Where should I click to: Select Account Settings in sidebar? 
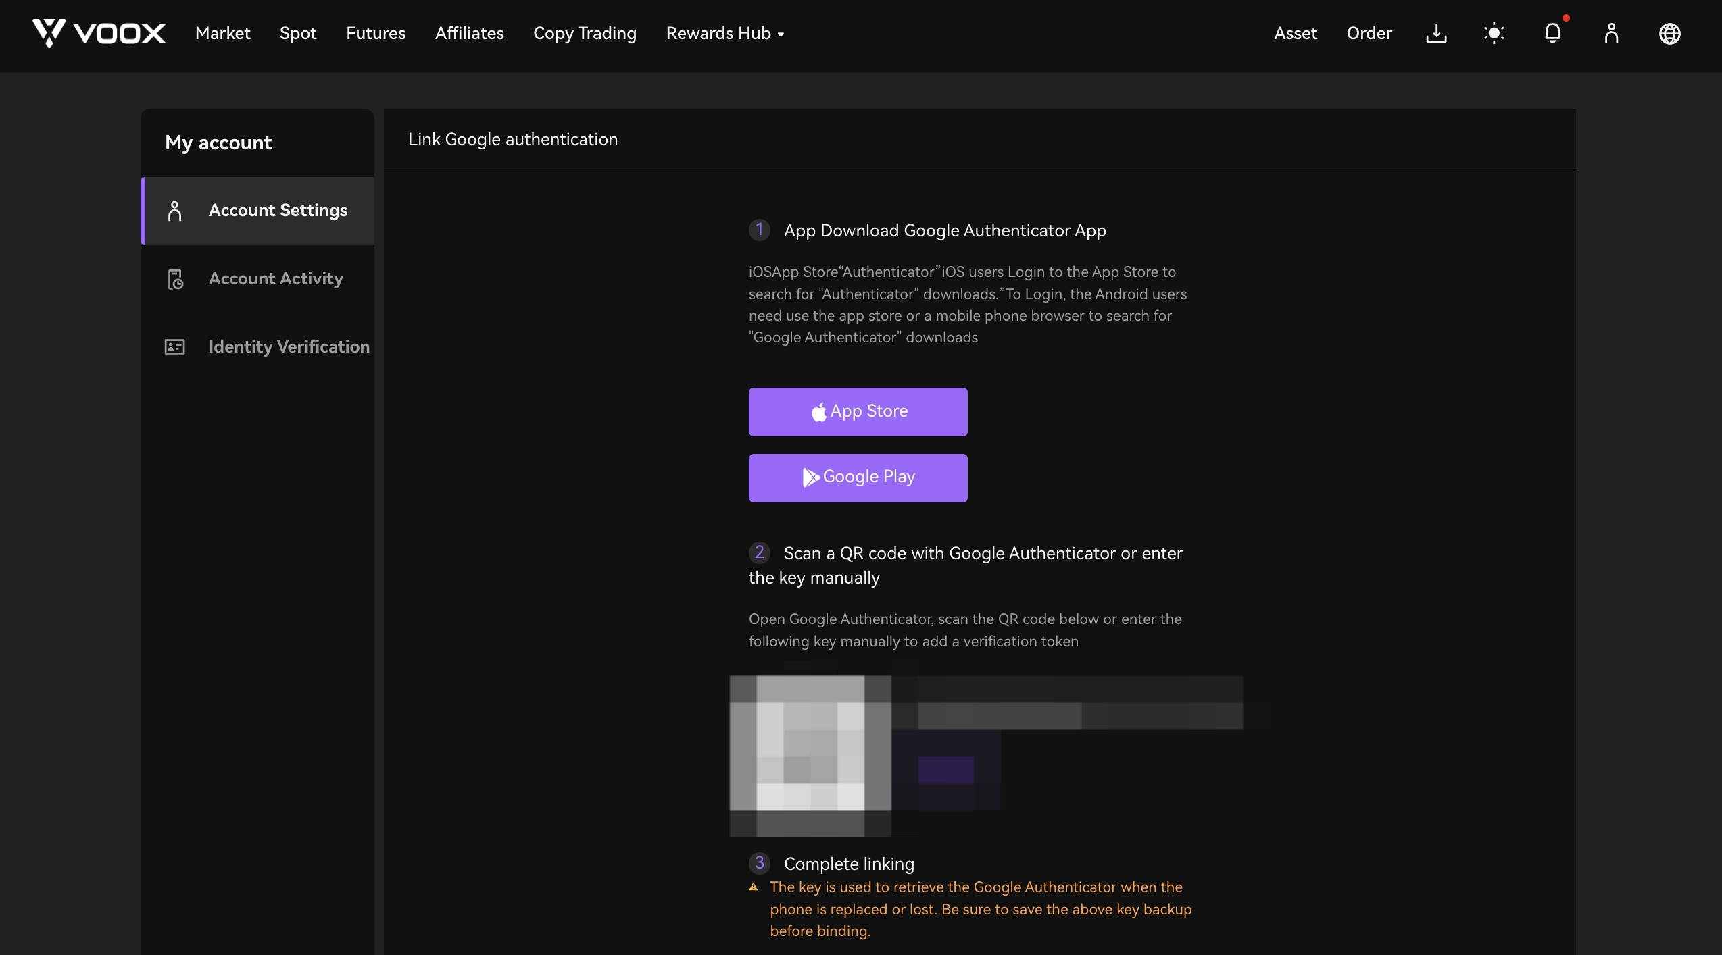(x=257, y=211)
